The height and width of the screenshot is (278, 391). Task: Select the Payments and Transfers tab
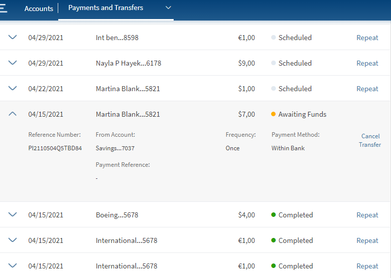pos(105,8)
